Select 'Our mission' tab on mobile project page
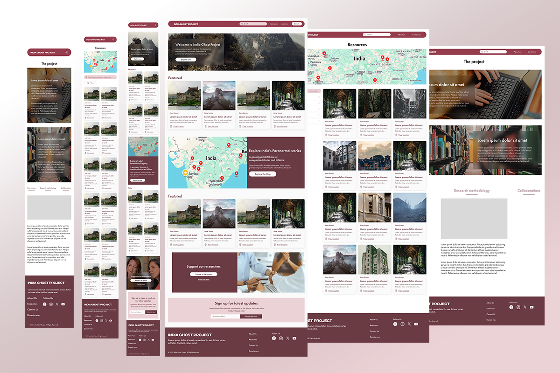The width and height of the screenshot is (560, 373). pyautogui.click(x=31, y=188)
